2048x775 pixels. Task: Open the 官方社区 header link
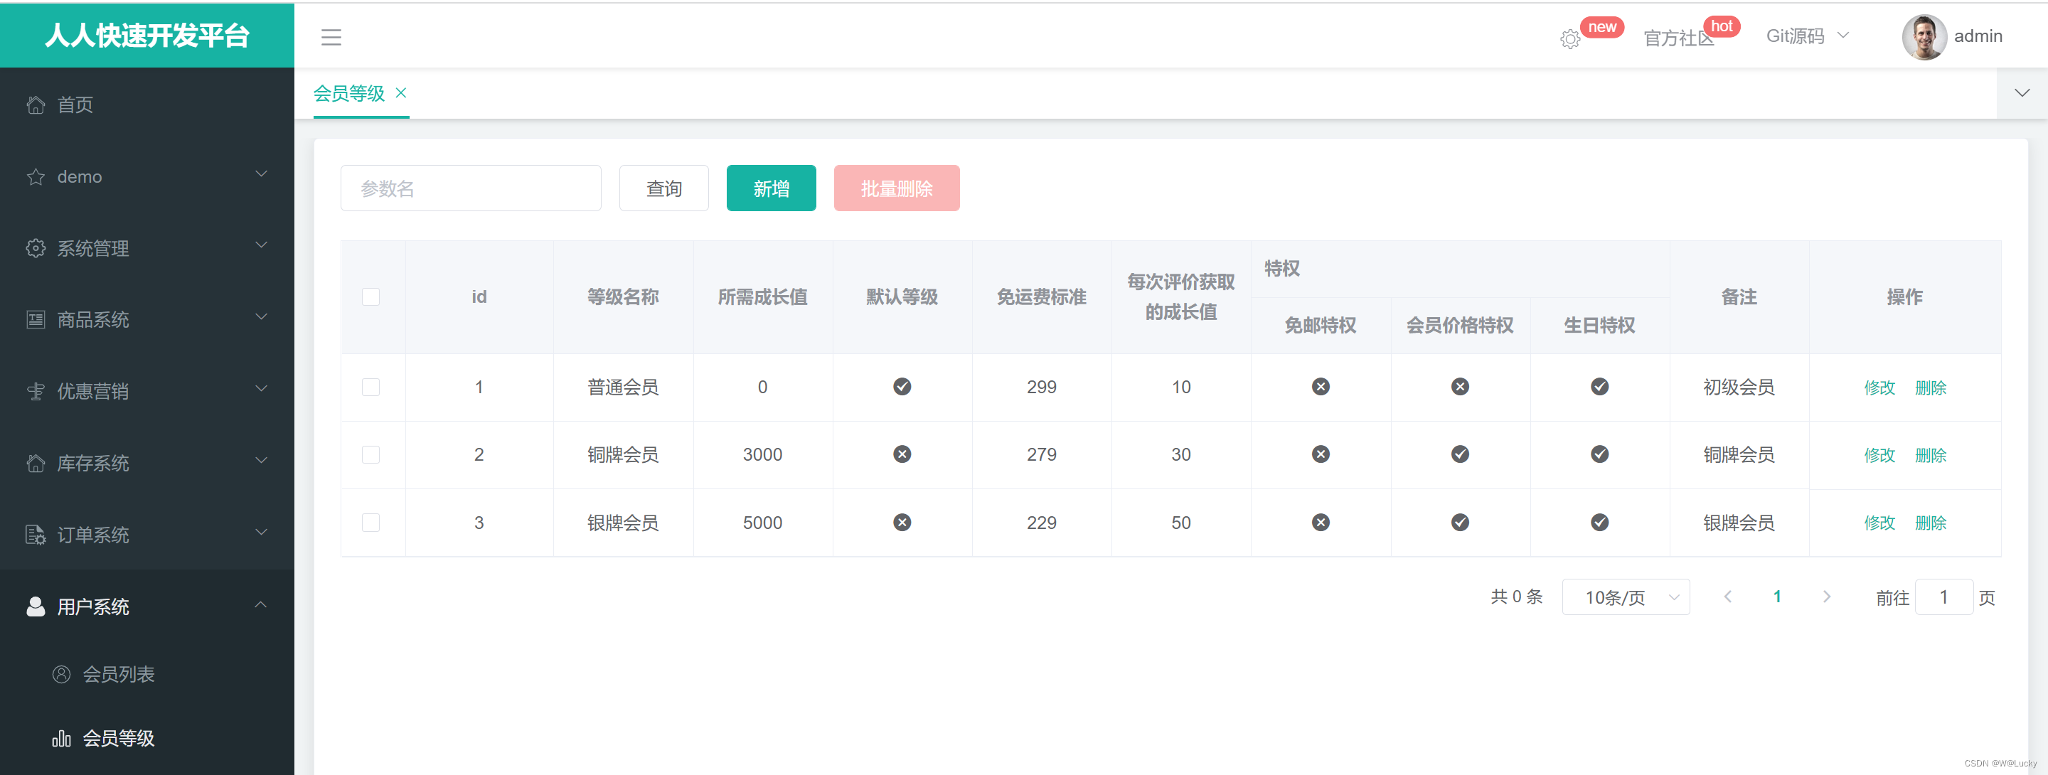pyautogui.click(x=1678, y=38)
